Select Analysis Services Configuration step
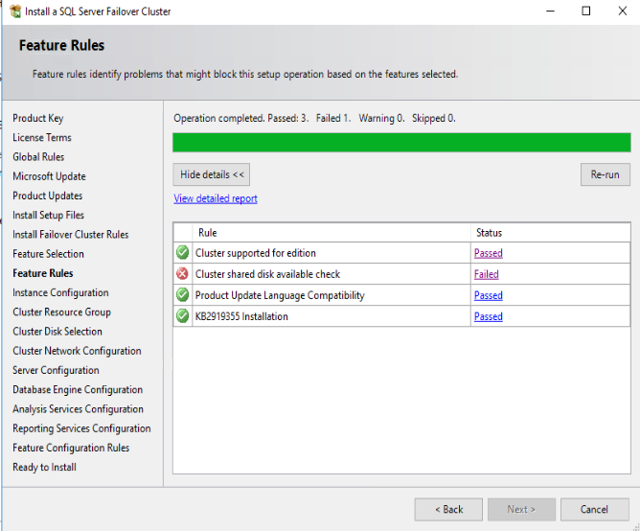 pos(78,409)
